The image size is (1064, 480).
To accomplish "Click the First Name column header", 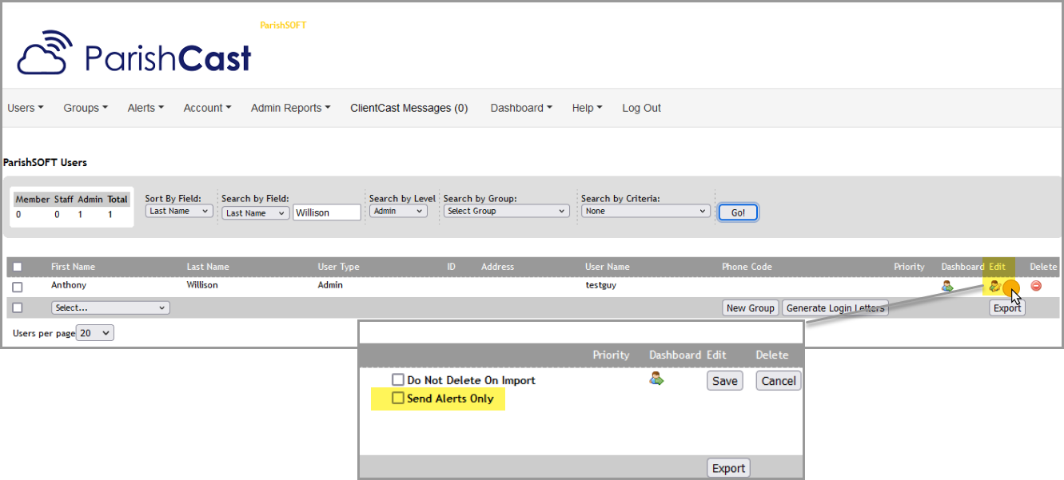I will pos(73,267).
